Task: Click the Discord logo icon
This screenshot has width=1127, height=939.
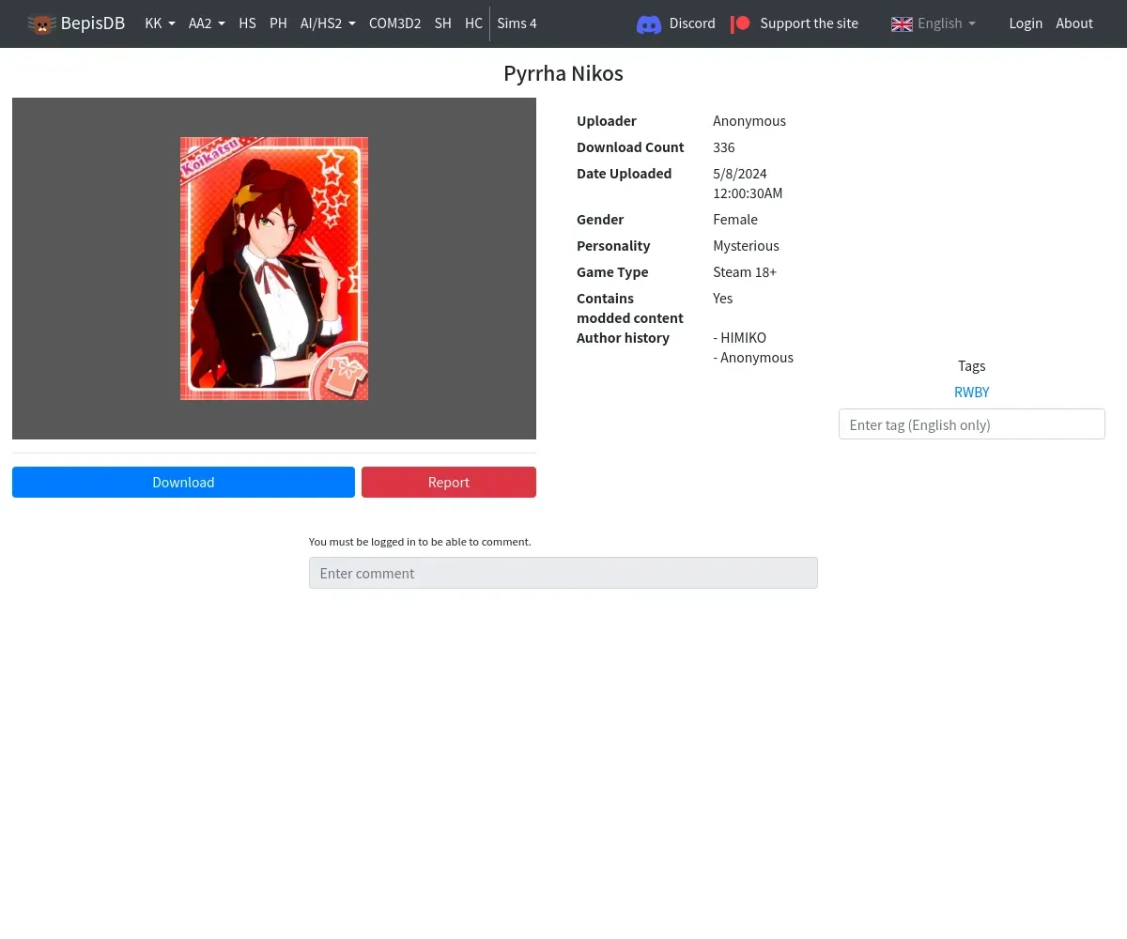Action: [x=649, y=24]
